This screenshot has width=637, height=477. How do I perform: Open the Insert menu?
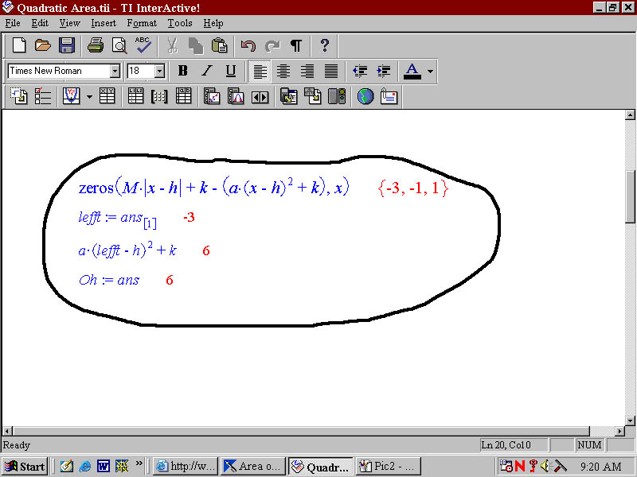(x=104, y=23)
